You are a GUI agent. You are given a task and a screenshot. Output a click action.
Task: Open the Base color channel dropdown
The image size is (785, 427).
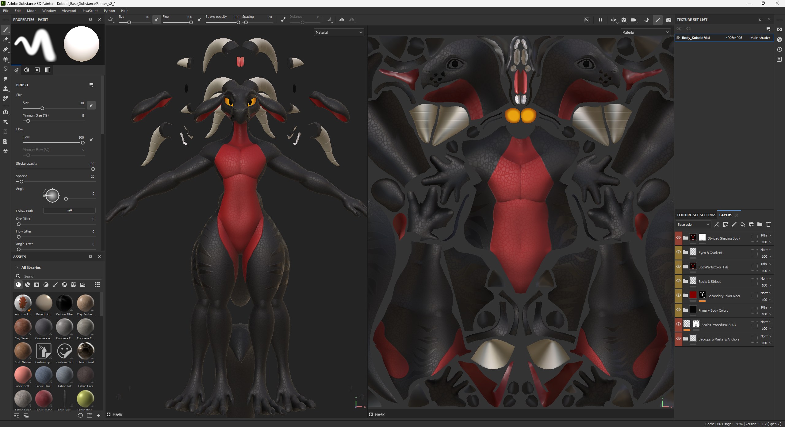[693, 225]
